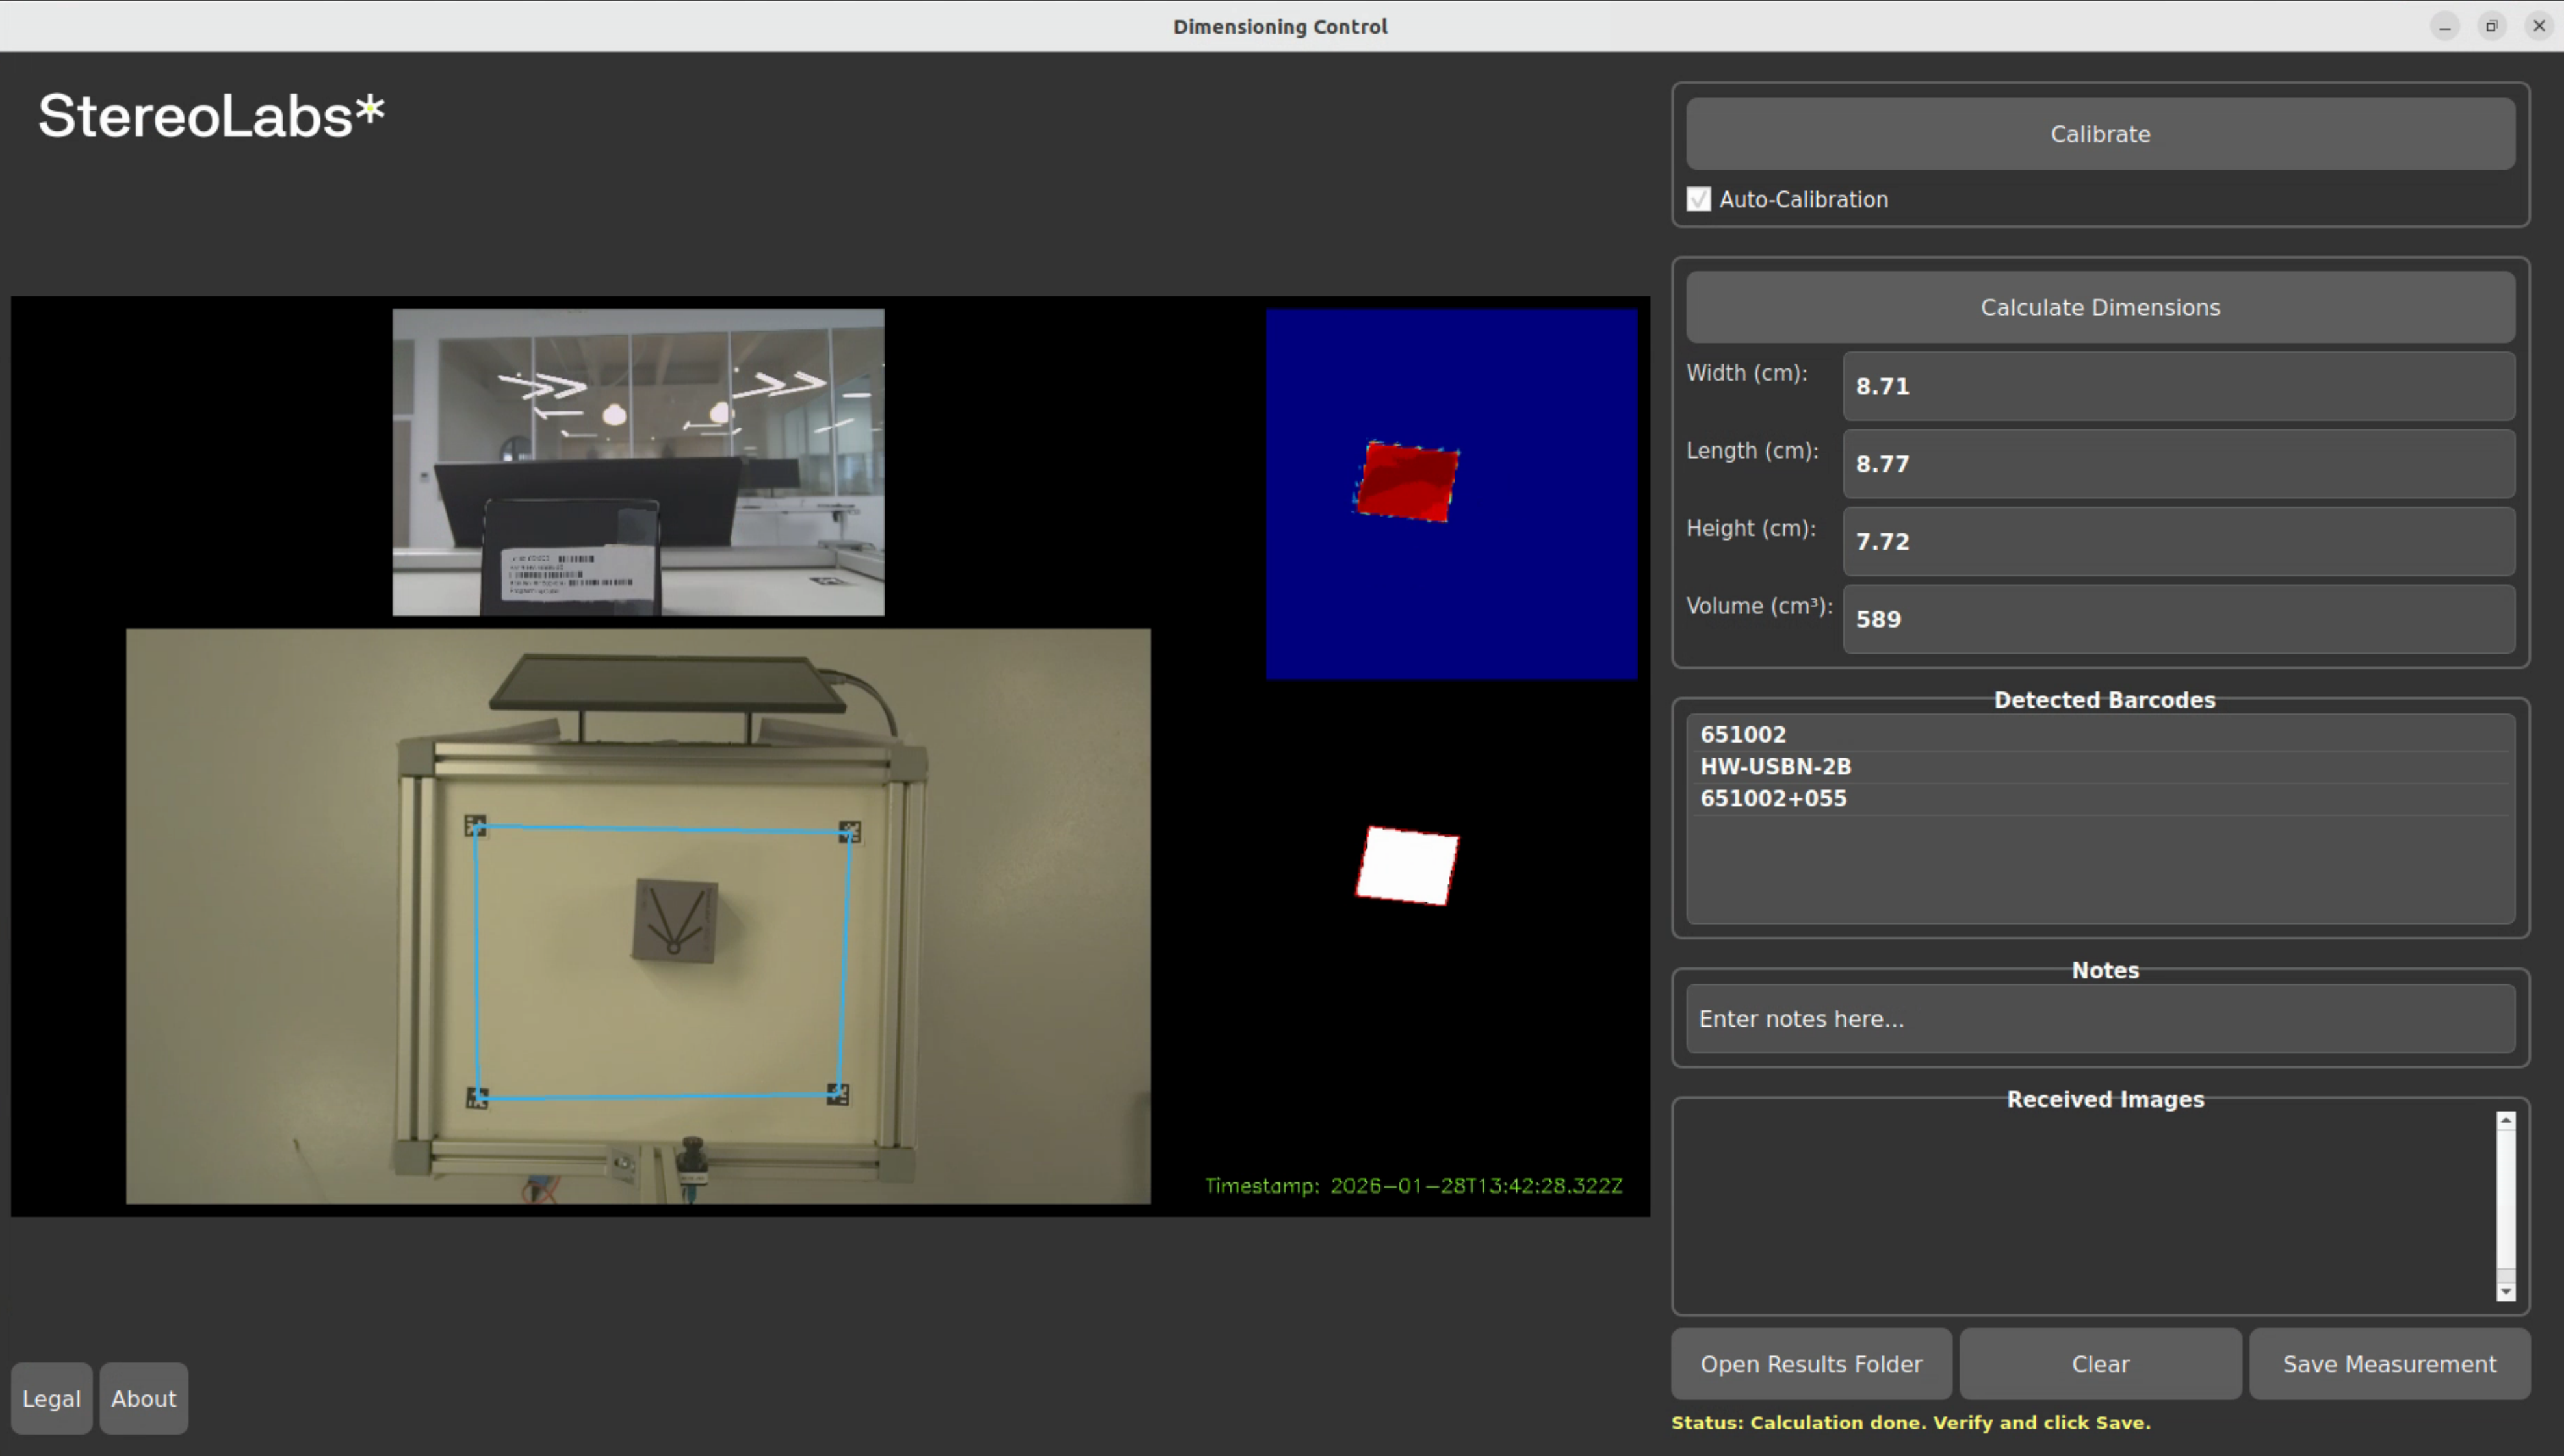Open the Legal dialog
This screenshot has height=1456, width=2564.
(51, 1398)
